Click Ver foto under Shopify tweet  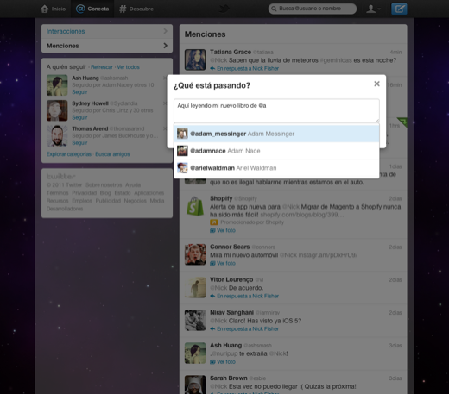click(226, 230)
